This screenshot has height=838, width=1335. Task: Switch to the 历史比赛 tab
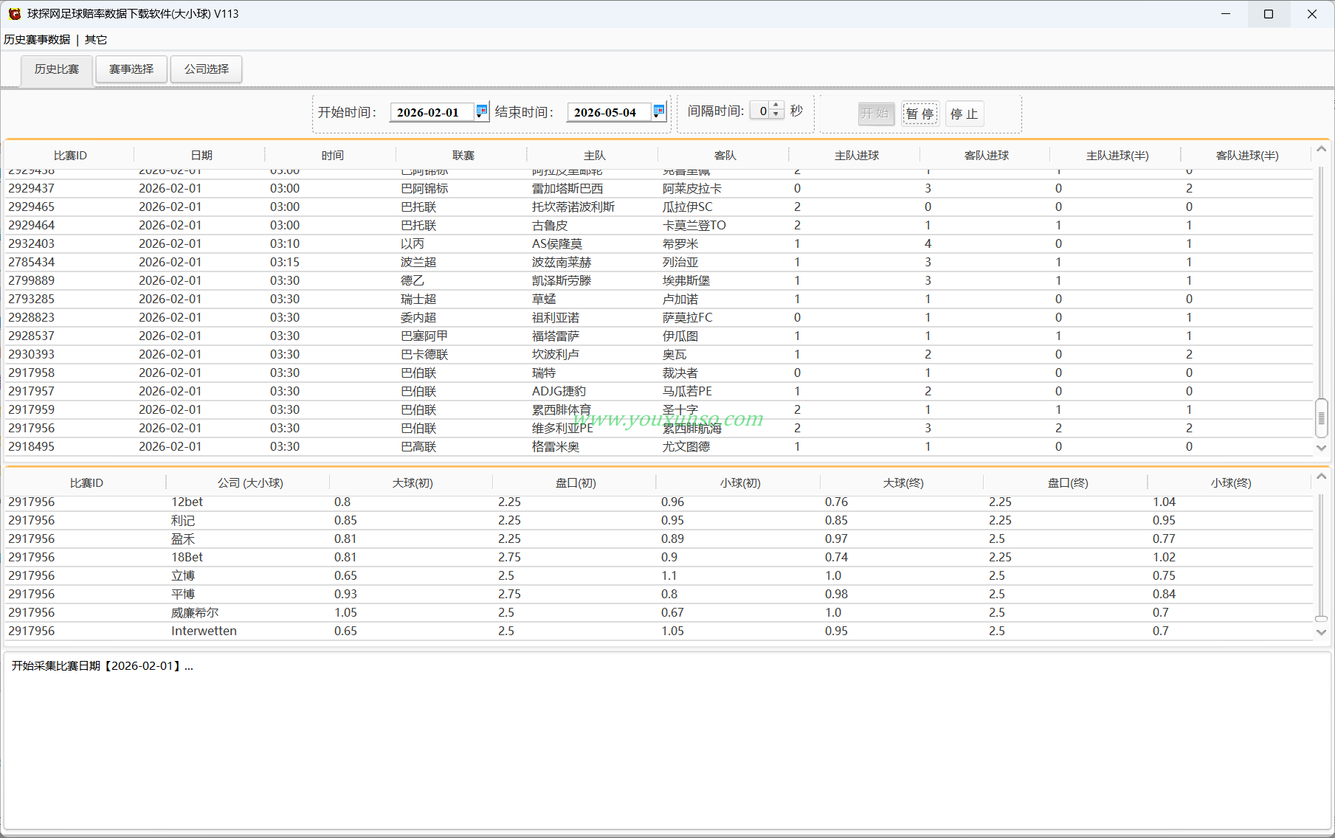click(57, 69)
